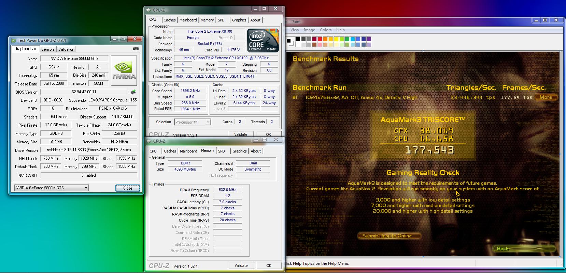The height and width of the screenshot is (273, 566).
Task: Open the Colors menu in Paint
Action: (x=325, y=30)
